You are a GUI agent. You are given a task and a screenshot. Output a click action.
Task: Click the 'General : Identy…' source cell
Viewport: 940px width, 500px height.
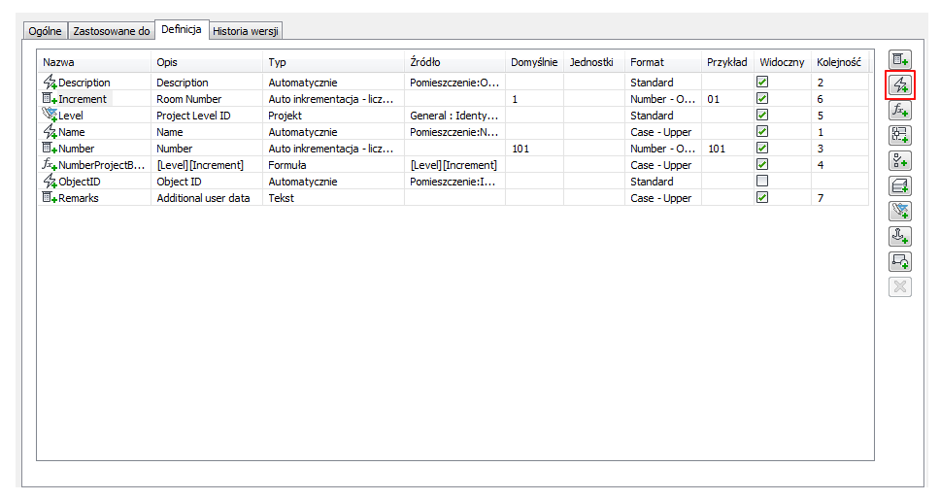coord(453,116)
